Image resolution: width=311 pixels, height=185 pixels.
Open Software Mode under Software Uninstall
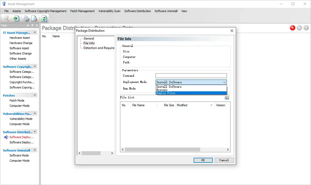[19, 156]
